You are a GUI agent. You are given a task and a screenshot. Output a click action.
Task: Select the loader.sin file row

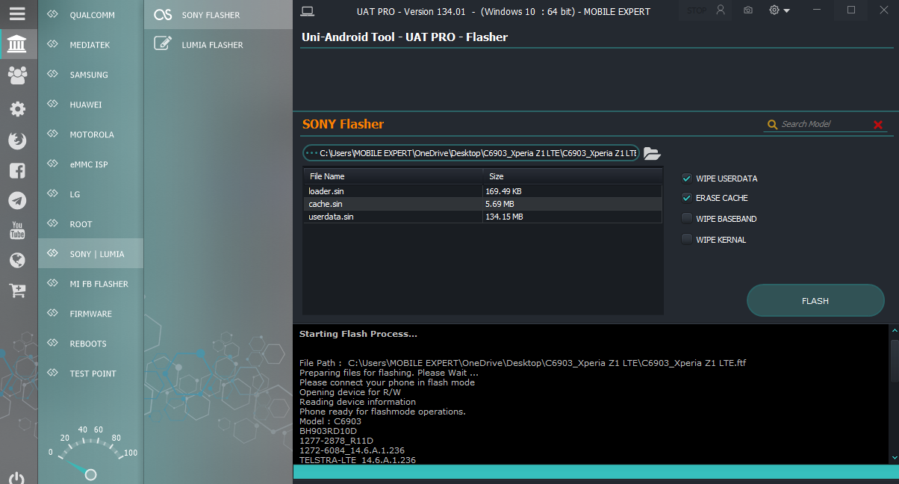tap(482, 191)
